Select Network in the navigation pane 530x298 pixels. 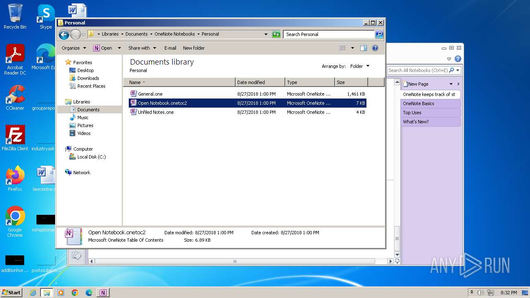pyautogui.click(x=82, y=173)
